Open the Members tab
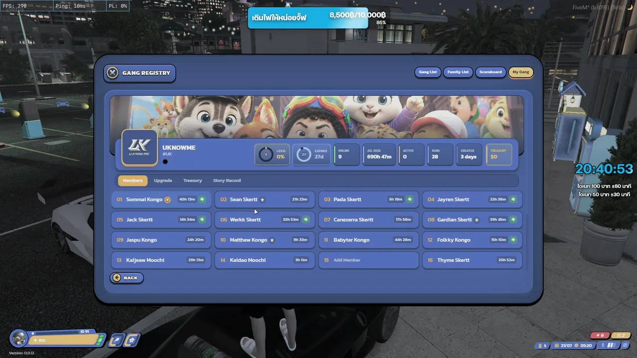Viewport: 637px width, 358px height. [132, 180]
